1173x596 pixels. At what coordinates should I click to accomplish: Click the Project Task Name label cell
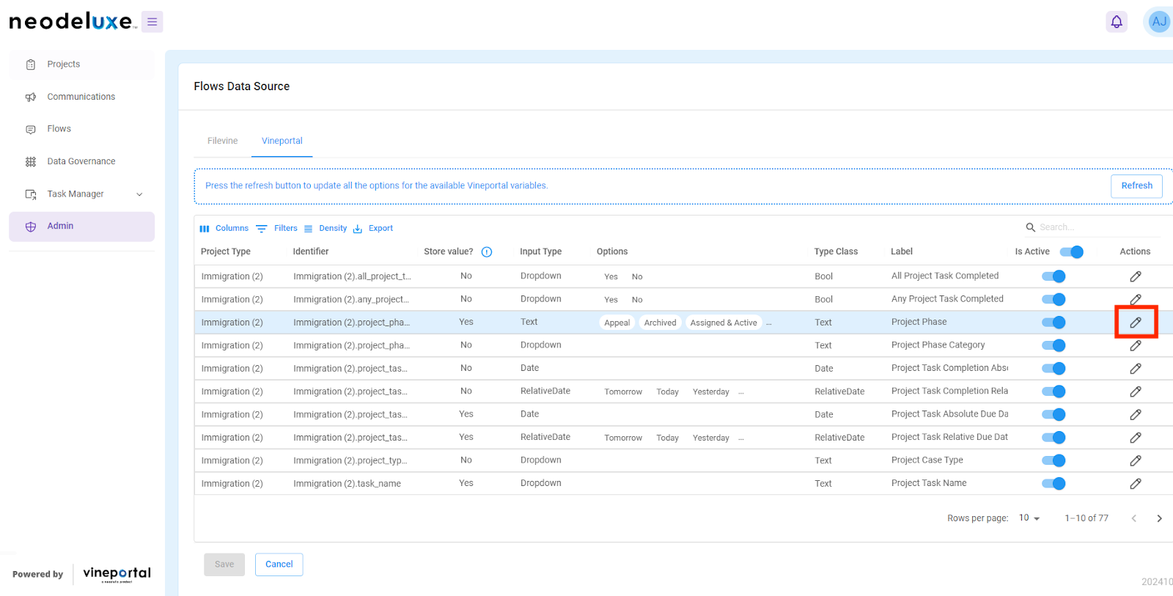coord(929,483)
